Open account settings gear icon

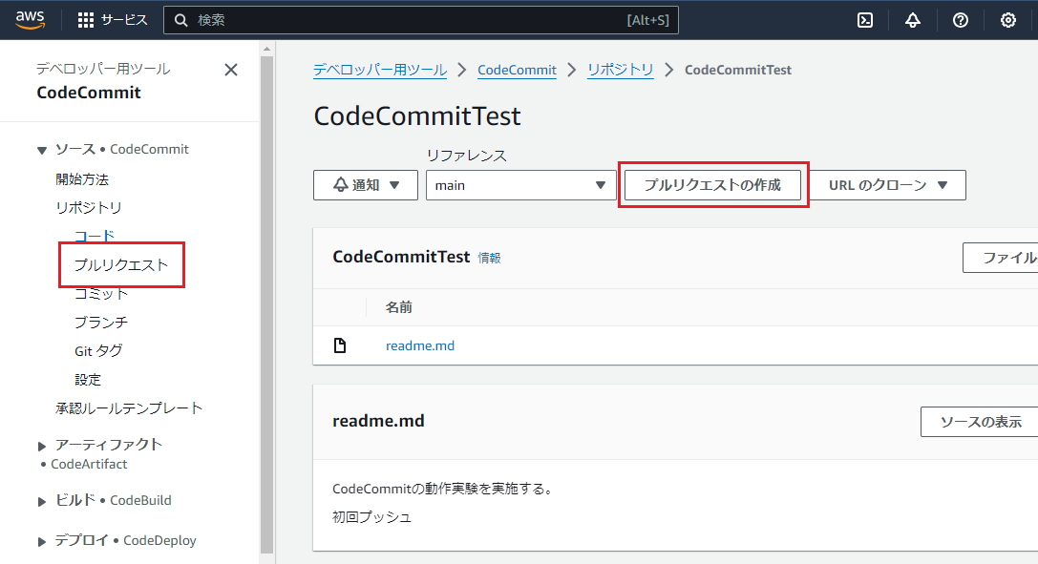click(x=1006, y=19)
